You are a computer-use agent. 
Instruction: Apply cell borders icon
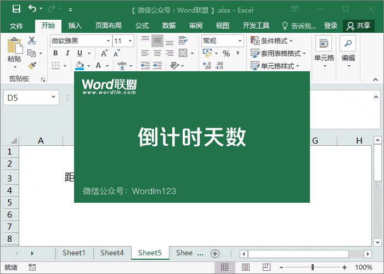pos(56,66)
